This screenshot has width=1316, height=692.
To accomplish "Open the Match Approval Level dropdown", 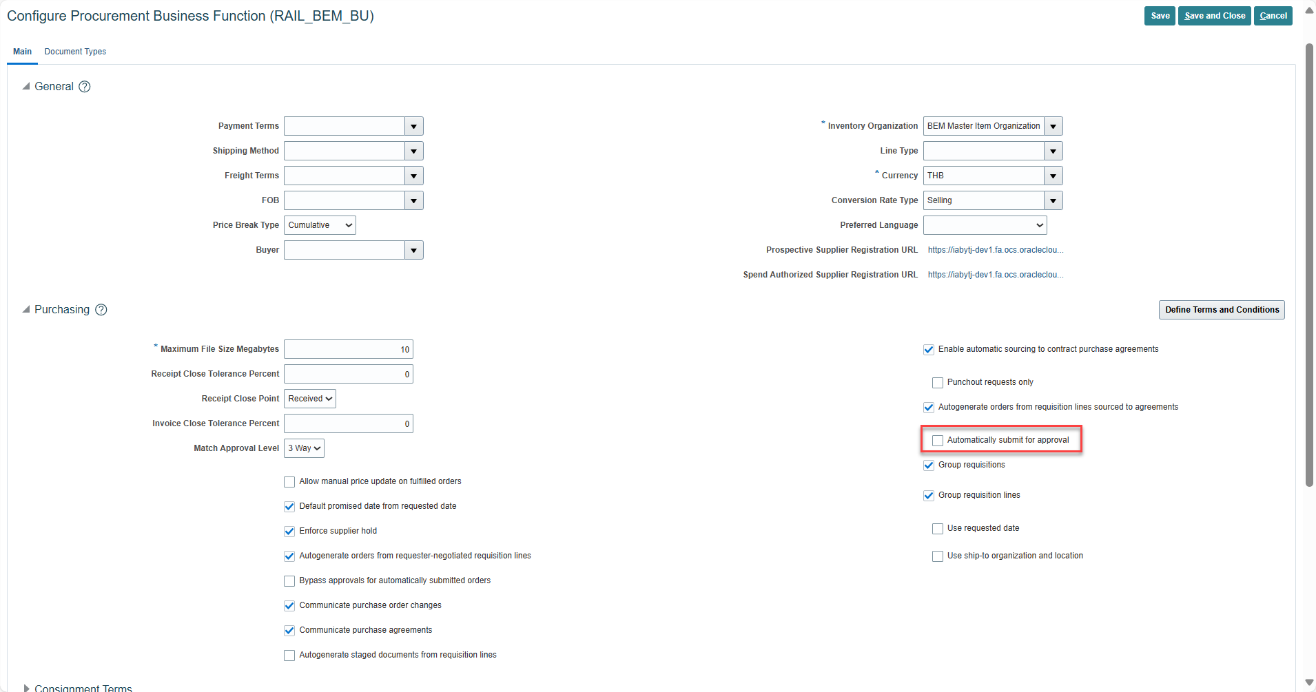I will tap(303, 448).
